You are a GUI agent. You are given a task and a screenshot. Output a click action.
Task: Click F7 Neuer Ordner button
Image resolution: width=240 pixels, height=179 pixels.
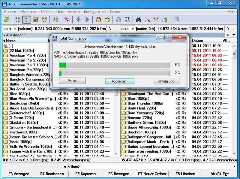tap(152, 174)
